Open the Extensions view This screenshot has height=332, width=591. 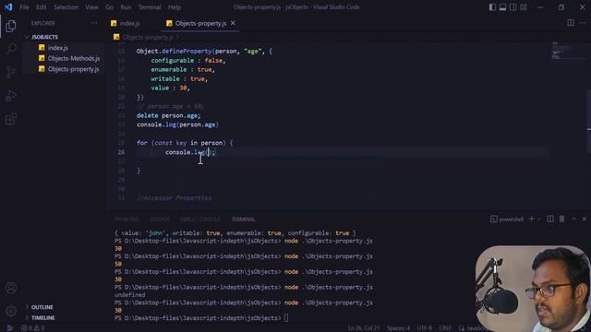[11, 119]
